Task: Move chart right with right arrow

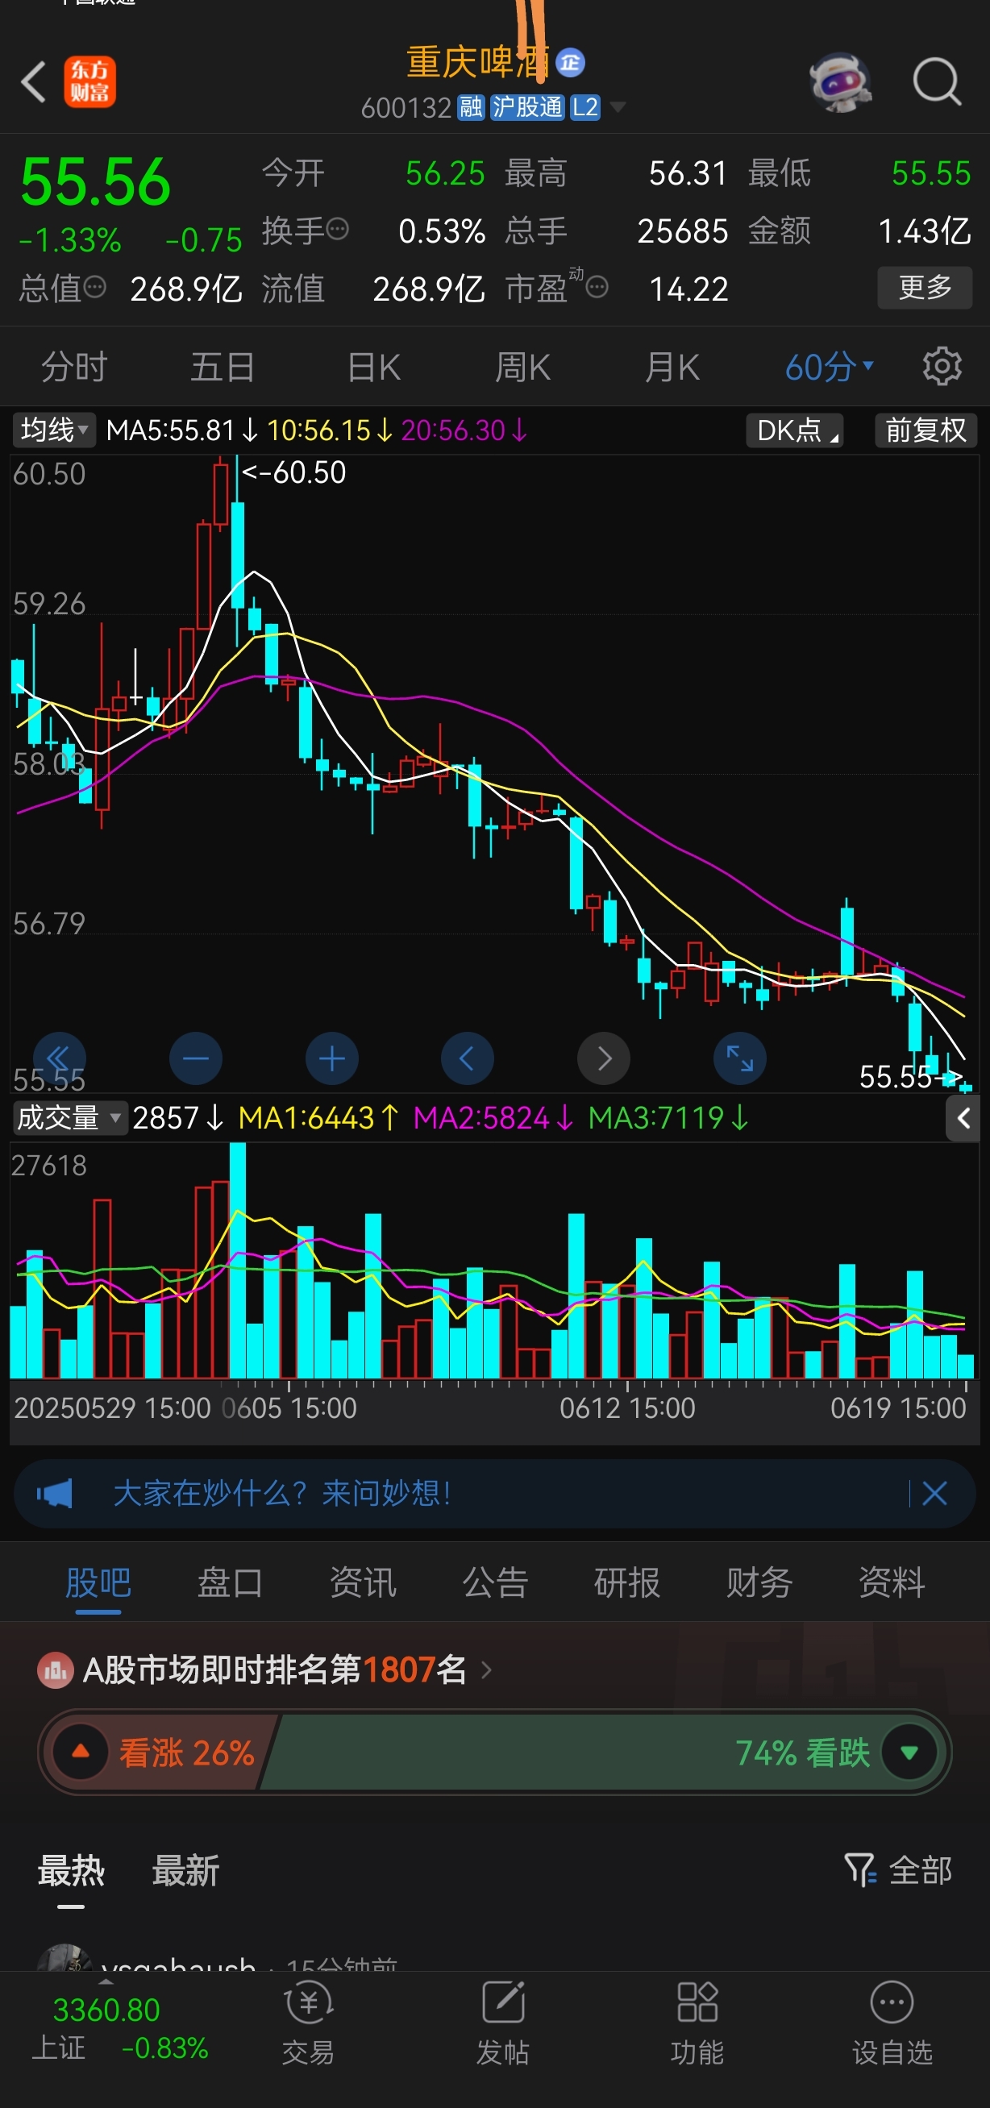Action: (x=604, y=1058)
